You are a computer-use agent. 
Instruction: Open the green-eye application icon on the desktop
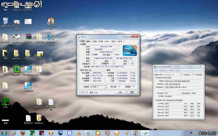coord(17,70)
